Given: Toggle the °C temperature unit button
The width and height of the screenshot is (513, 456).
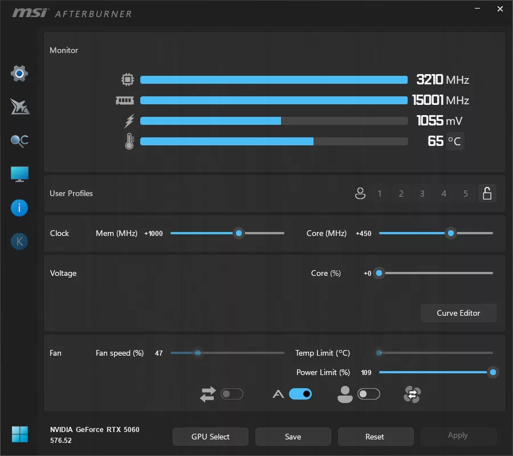Looking at the screenshot, I should (455, 141).
